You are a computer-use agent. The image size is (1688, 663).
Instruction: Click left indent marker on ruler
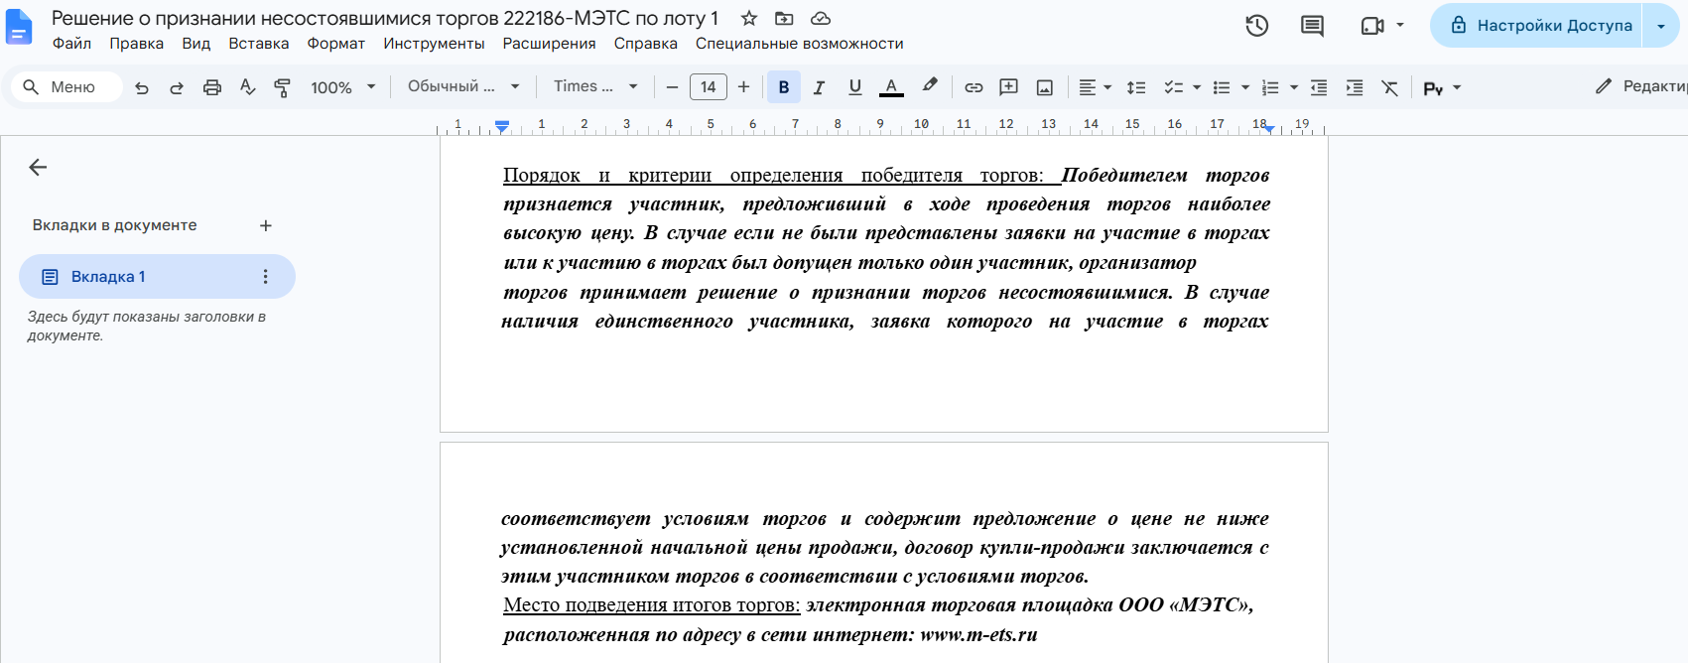pyautogui.click(x=502, y=126)
